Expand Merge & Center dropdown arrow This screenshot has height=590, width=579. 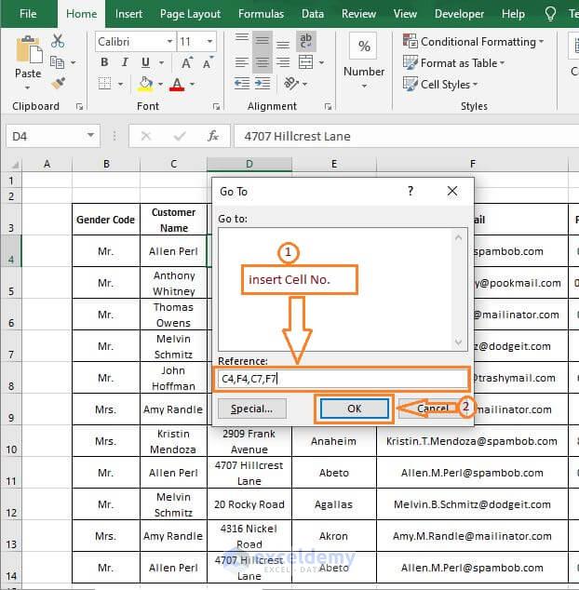(321, 62)
